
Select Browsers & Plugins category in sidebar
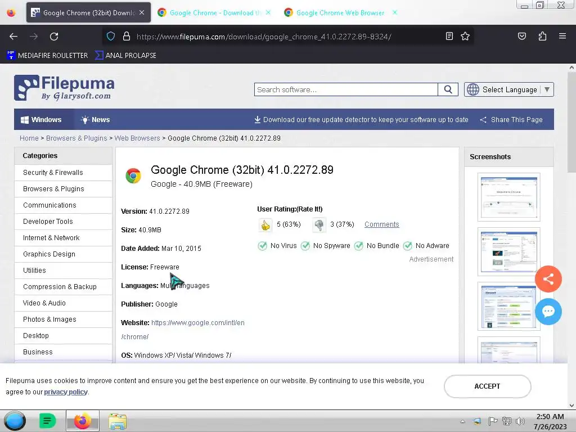pos(63,189)
